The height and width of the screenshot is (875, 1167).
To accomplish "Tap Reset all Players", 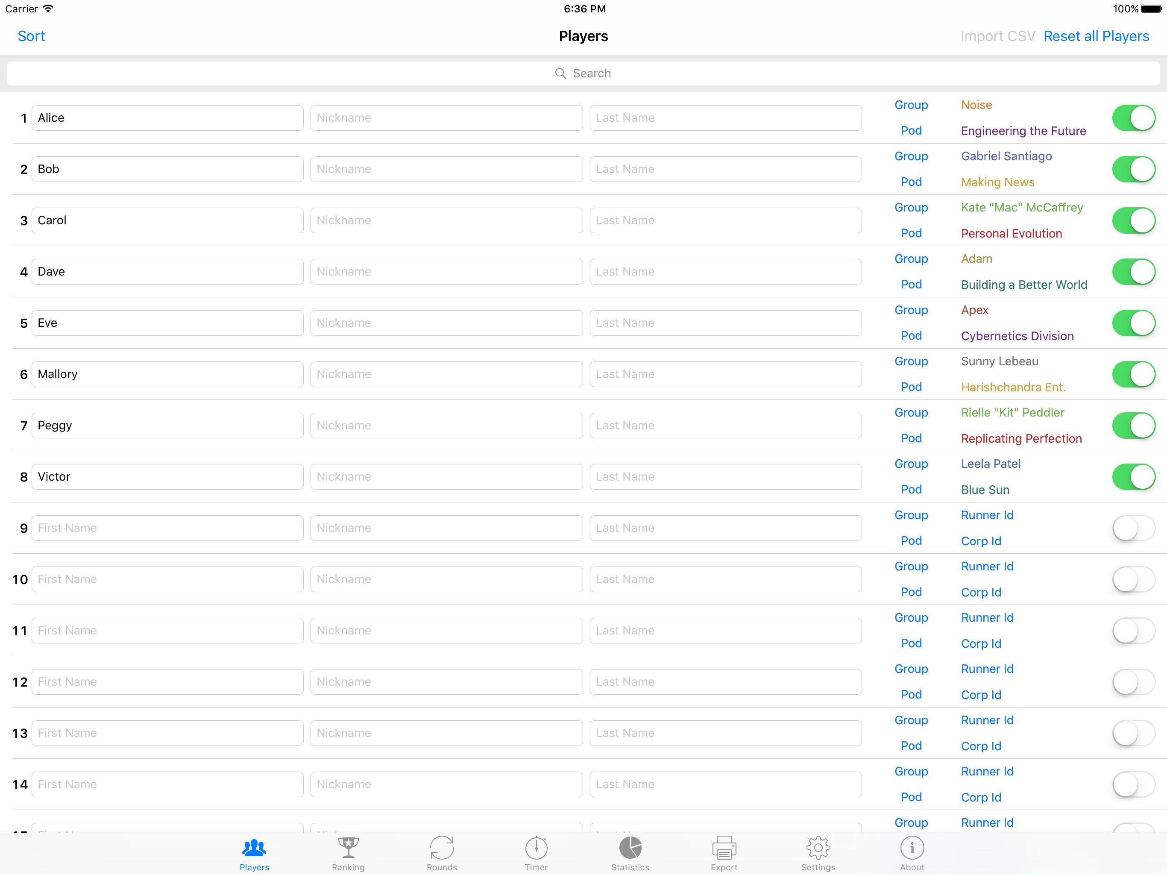I will point(1096,36).
